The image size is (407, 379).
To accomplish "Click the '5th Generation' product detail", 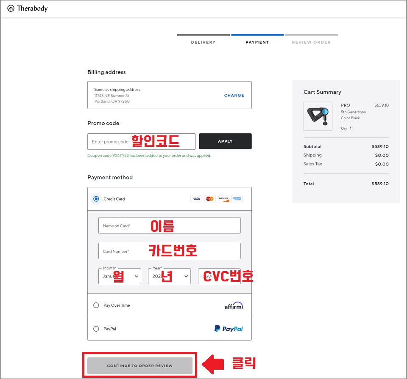I will pos(353,112).
